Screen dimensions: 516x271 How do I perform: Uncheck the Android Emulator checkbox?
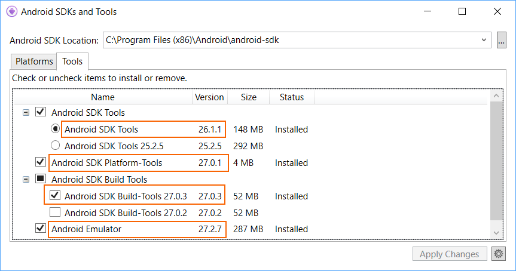click(41, 228)
